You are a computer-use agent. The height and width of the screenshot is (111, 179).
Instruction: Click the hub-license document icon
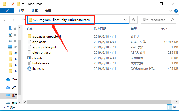point(29,63)
